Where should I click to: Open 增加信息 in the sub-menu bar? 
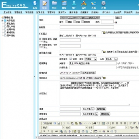point(7,12)
